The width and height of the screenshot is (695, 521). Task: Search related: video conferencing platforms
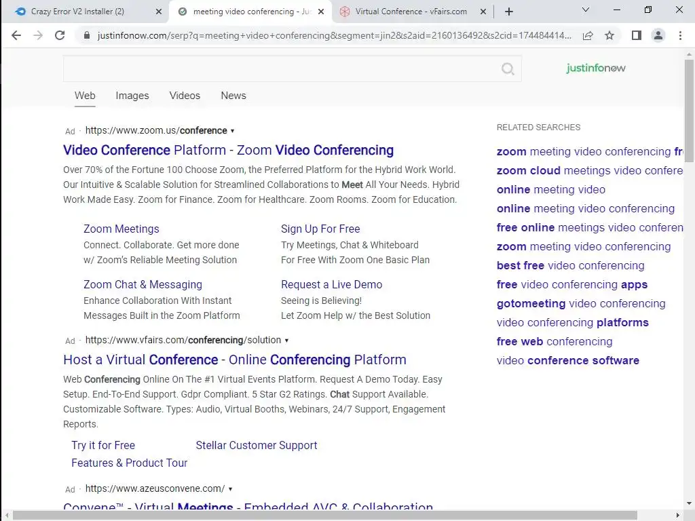coord(572,322)
